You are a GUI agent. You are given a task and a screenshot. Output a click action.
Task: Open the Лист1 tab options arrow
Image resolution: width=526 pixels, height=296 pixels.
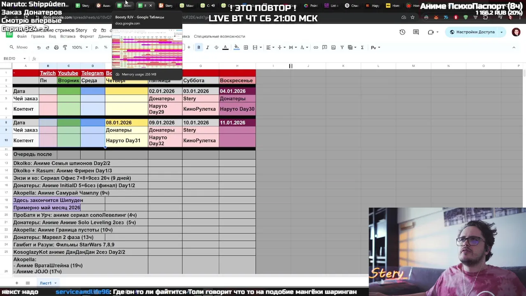coord(55,283)
